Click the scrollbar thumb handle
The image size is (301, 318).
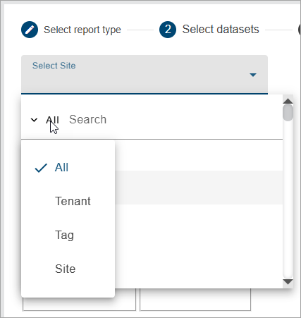click(288, 113)
